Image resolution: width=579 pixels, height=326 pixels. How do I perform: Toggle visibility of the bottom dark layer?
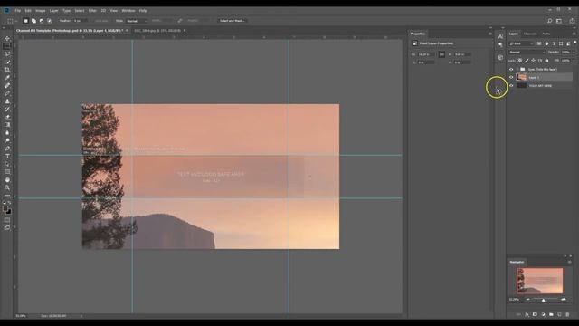(511, 85)
